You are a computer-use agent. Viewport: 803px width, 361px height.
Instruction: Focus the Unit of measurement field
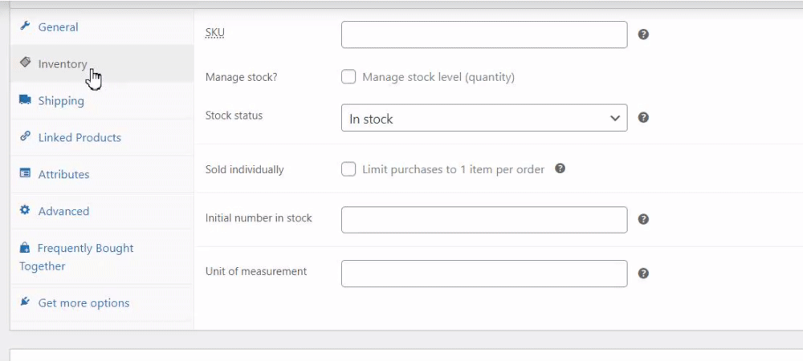pyautogui.click(x=483, y=274)
